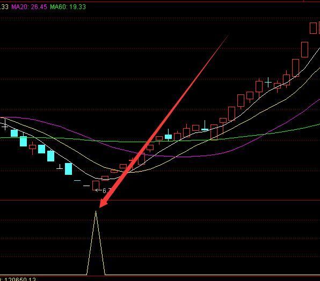320x281 pixels.
Task: Select the top-right tallest red candlestick
Action: pyautogui.click(x=313, y=28)
